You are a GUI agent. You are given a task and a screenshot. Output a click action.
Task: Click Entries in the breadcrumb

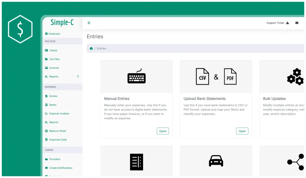[x=101, y=48]
